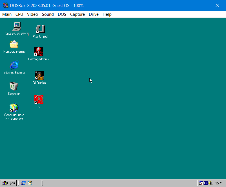Start GLQuake from the desktop
The width and height of the screenshot is (226, 187).
tap(39, 75)
